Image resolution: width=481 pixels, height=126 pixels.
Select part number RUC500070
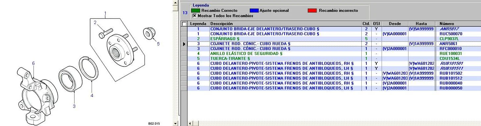pos(451,34)
